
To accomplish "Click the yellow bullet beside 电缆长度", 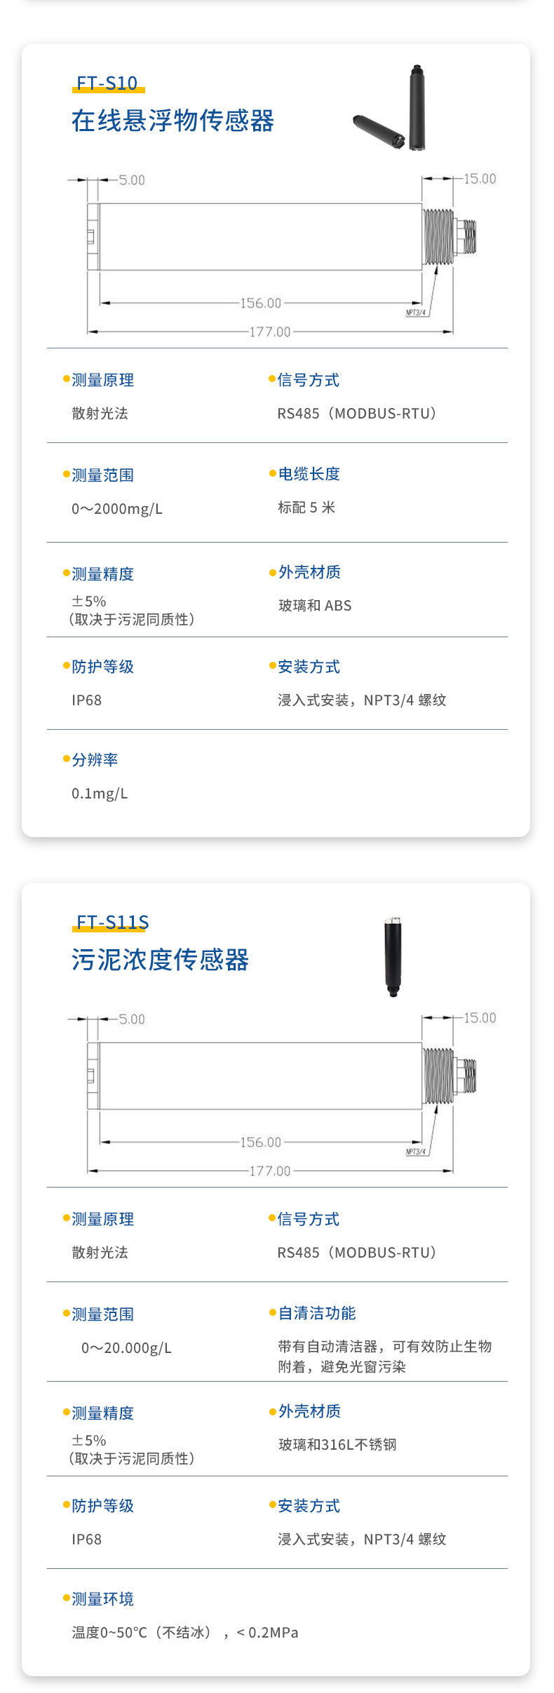I will coord(273,474).
